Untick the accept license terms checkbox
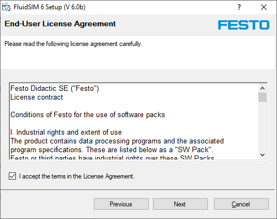 coord(12,176)
